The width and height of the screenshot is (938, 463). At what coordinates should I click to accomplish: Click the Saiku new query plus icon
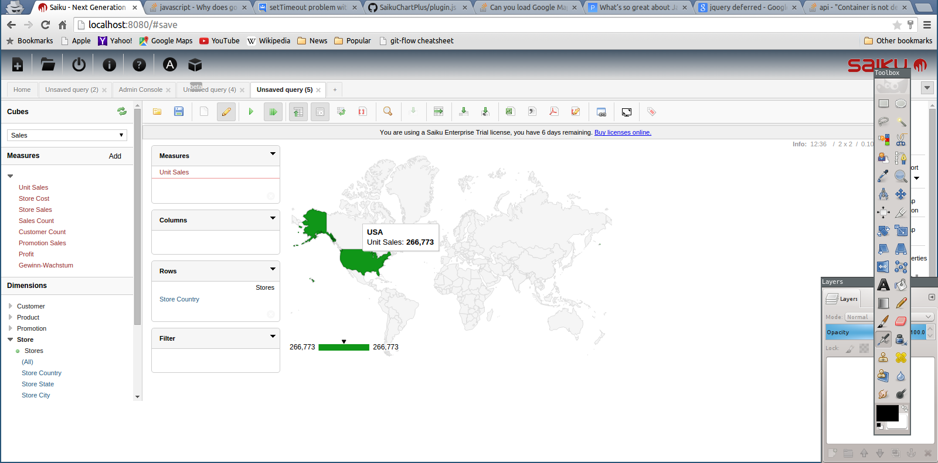[x=18, y=65]
